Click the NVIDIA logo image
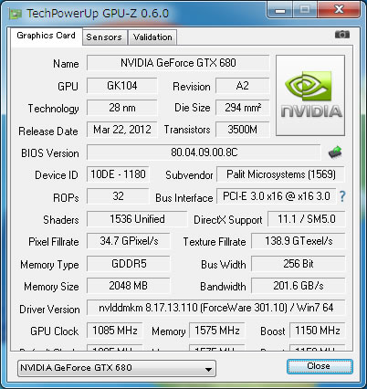This screenshot has height=389, width=367. click(x=310, y=95)
